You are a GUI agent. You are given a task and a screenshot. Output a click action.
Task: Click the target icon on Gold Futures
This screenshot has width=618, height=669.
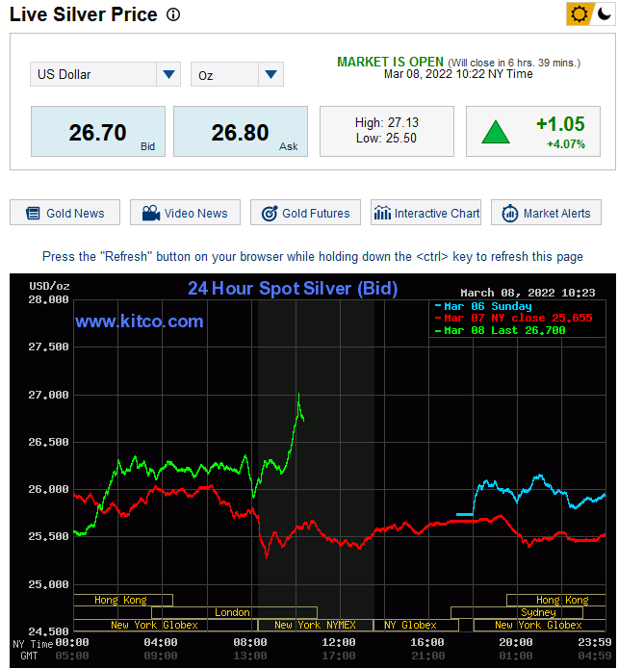(x=270, y=213)
